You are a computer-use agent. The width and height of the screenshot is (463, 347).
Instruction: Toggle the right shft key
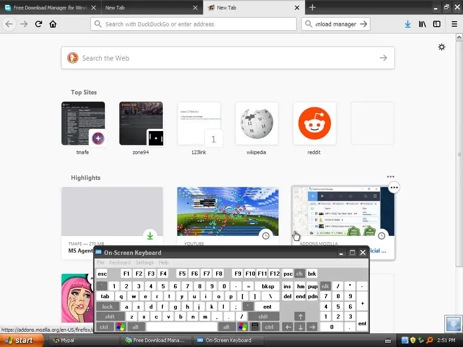click(263, 317)
